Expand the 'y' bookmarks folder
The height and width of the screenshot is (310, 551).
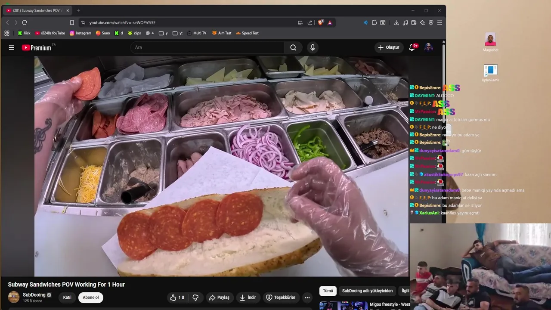(x=163, y=33)
